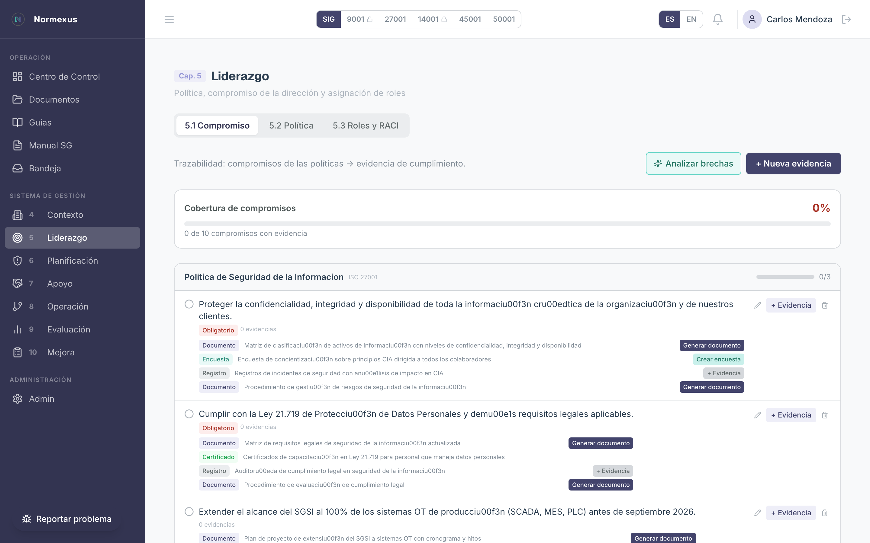Generate document for Procedimiento de evaluación de cumplimiento
870x543 pixels.
601,485
